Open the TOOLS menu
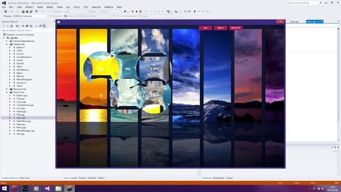Screen dimensions: 341x192 pyautogui.click(x=77, y=7)
